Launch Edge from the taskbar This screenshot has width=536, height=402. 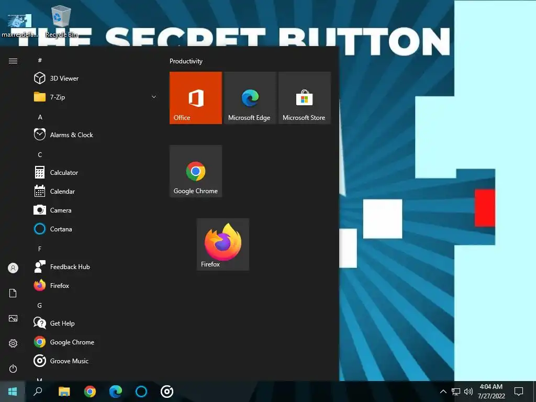(x=116, y=392)
